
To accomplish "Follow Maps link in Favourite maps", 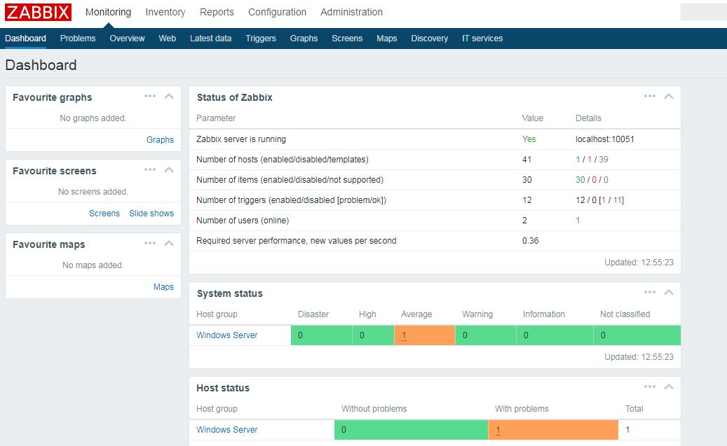I will tap(163, 287).
